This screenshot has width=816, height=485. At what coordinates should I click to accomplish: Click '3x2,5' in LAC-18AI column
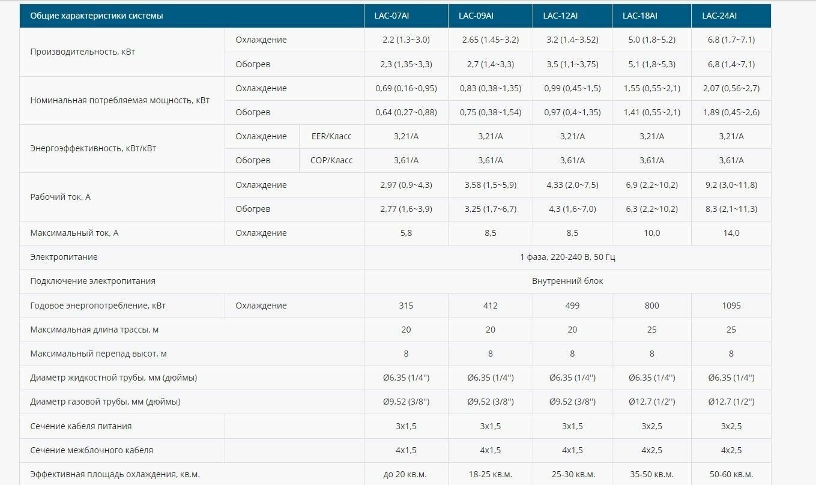[652, 426]
